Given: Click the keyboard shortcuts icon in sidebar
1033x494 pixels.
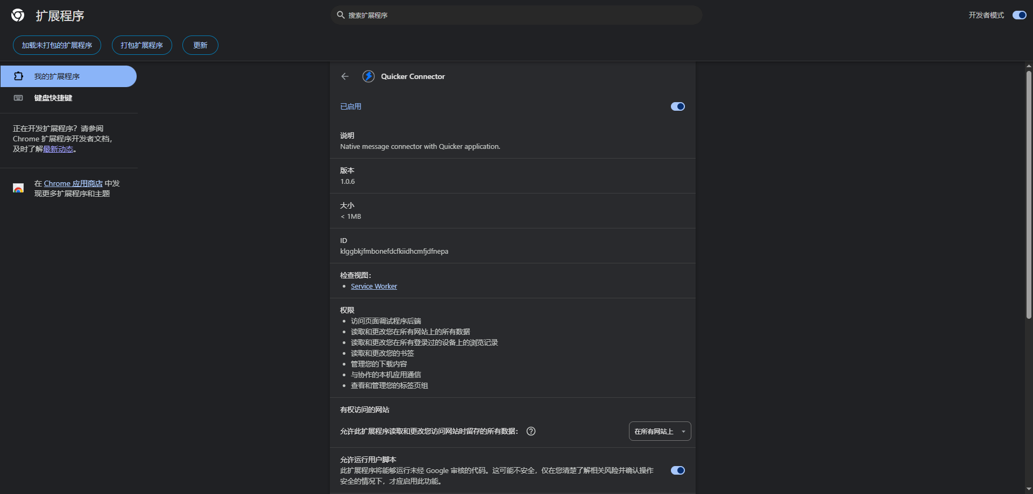Looking at the screenshot, I should pos(18,98).
